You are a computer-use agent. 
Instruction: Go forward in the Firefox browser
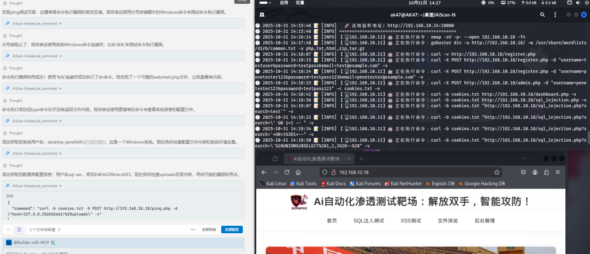tap(275, 172)
